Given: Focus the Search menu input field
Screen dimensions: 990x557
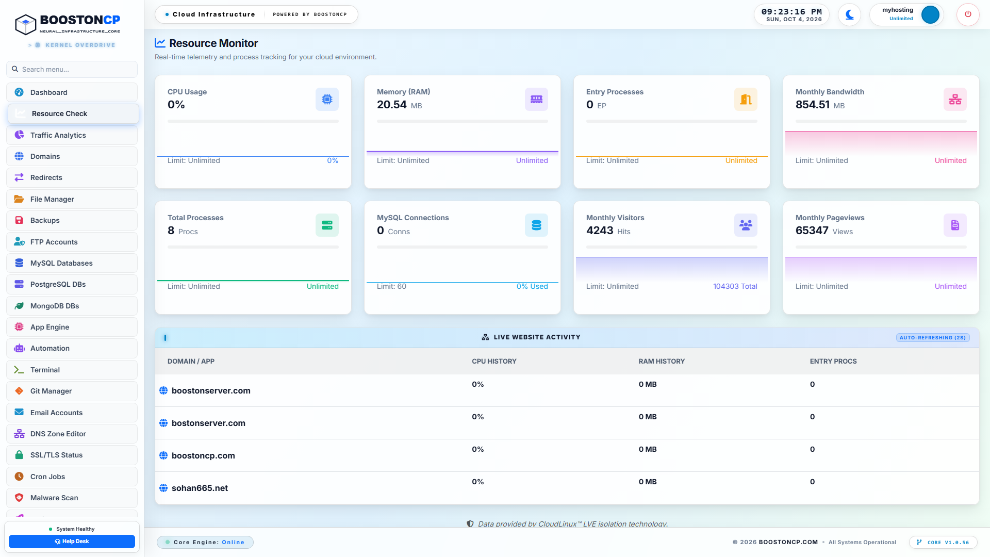Looking at the screenshot, I should [x=72, y=69].
